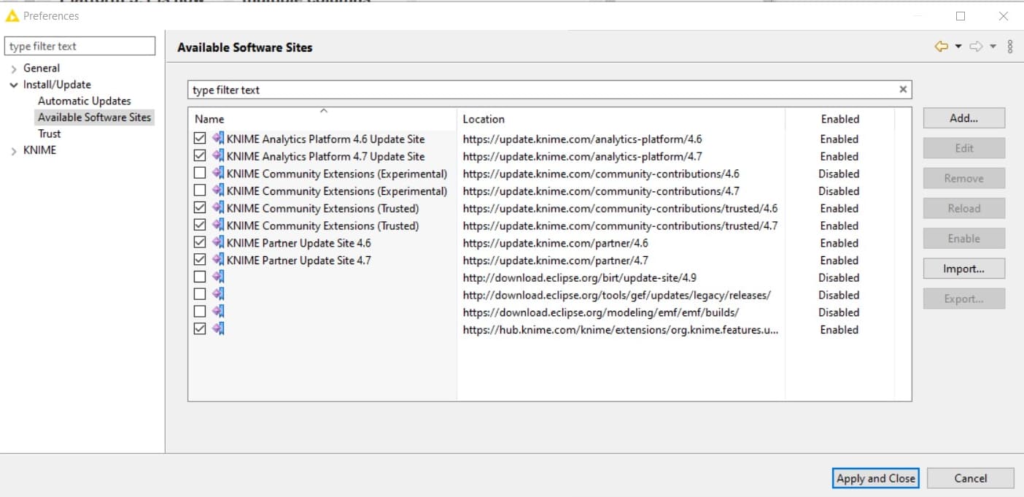The height and width of the screenshot is (497, 1024).
Task: Select the Install/Update preferences item
Action: 57,85
